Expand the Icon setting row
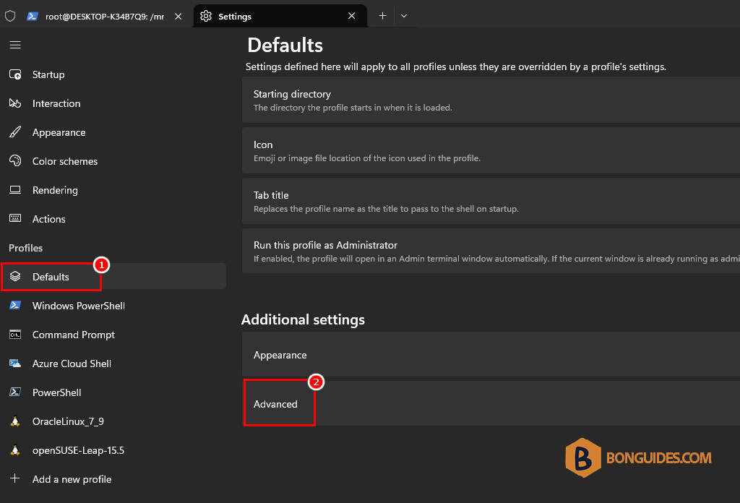The width and height of the screenshot is (740, 503). click(491, 150)
